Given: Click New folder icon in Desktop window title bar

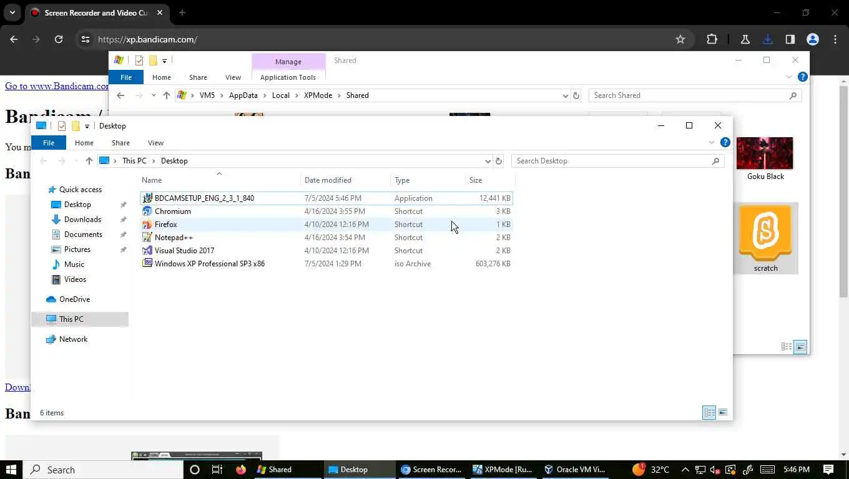Looking at the screenshot, I should click(76, 126).
